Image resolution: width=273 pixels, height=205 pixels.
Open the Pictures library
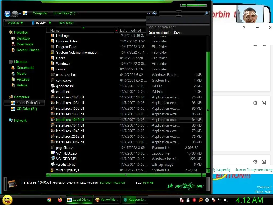pyautogui.click(x=23, y=79)
